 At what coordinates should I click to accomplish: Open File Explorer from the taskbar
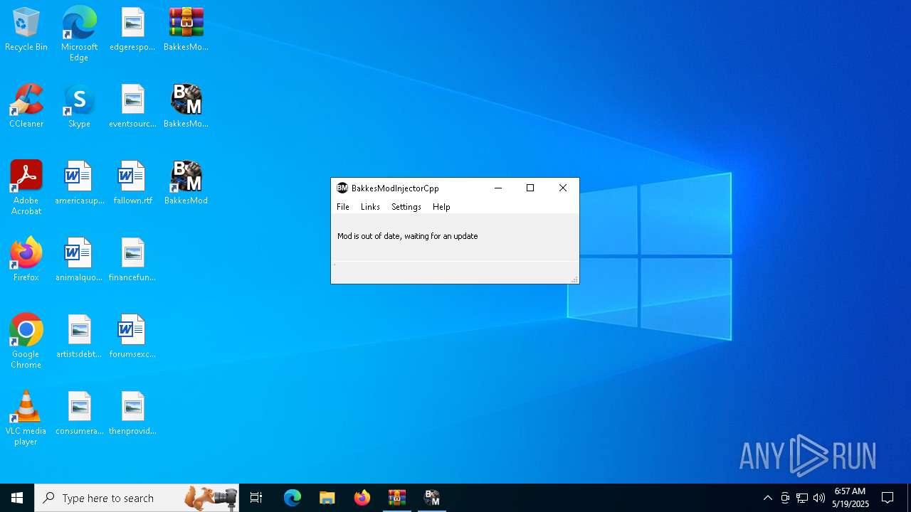click(x=327, y=498)
